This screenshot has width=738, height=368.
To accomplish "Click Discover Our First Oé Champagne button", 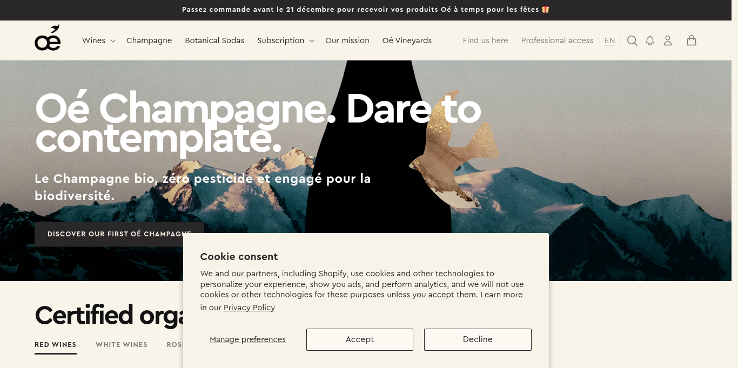I will pos(119,234).
